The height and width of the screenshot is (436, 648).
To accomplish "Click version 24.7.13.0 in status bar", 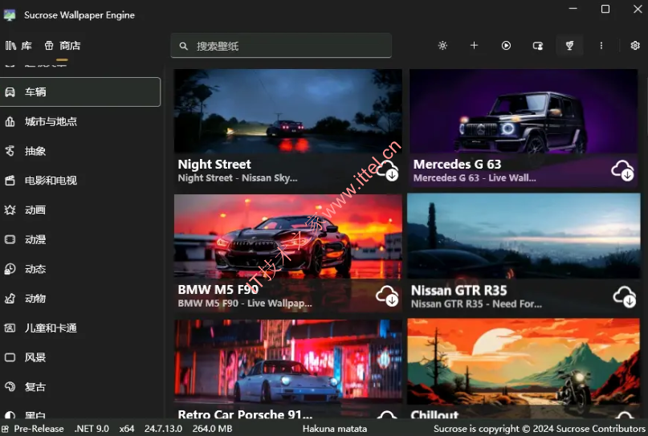I will pyautogui.click(x=163, y=429).
